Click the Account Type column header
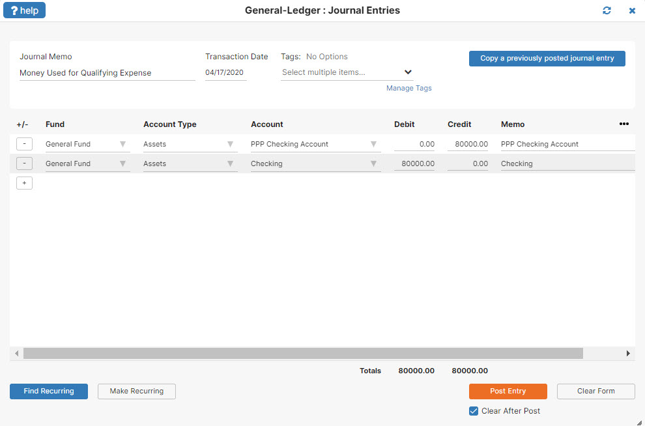Image resolution: width=645 pixels, height=426 pixels. tap(170, 124)
